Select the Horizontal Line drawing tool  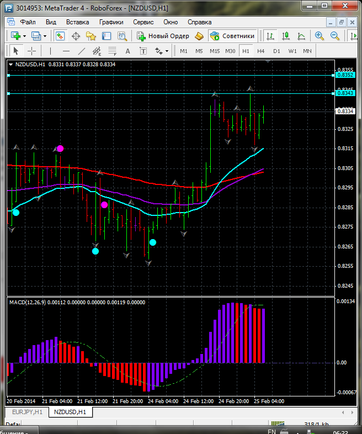66,51
